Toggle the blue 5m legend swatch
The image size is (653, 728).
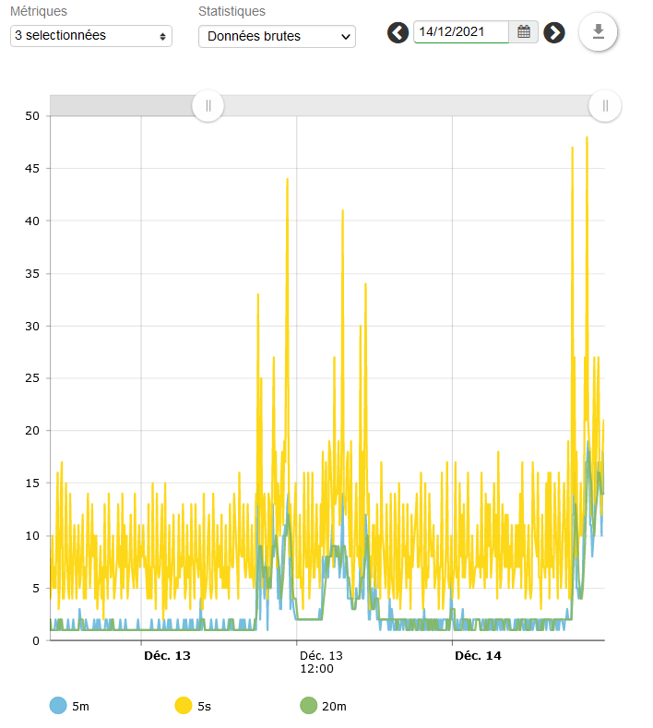pos(58,706)
